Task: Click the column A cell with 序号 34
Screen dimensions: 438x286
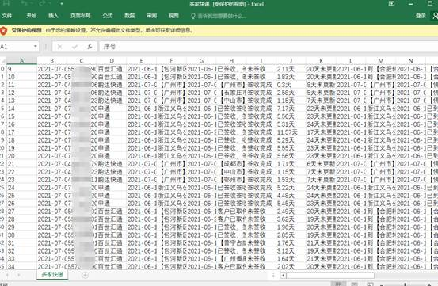Action: 22,267
